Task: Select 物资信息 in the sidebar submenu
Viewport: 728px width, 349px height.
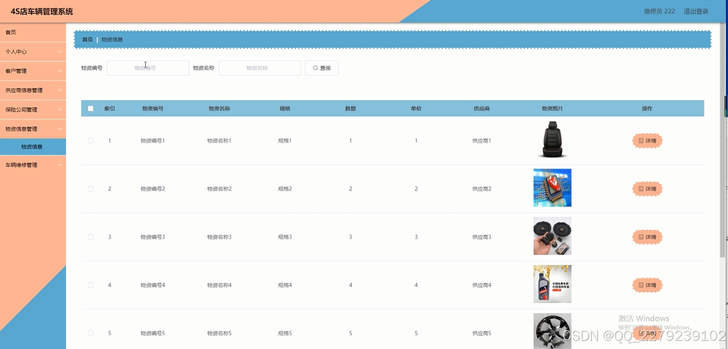Action: pos(33,147)
